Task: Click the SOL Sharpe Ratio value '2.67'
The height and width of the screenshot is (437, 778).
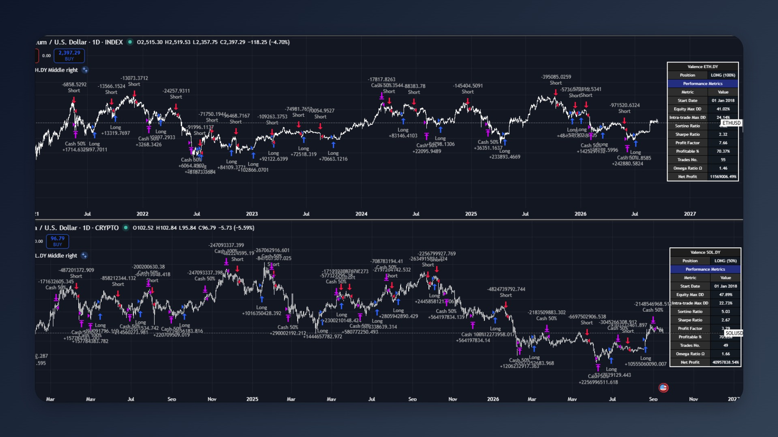Action: [725, 320]
